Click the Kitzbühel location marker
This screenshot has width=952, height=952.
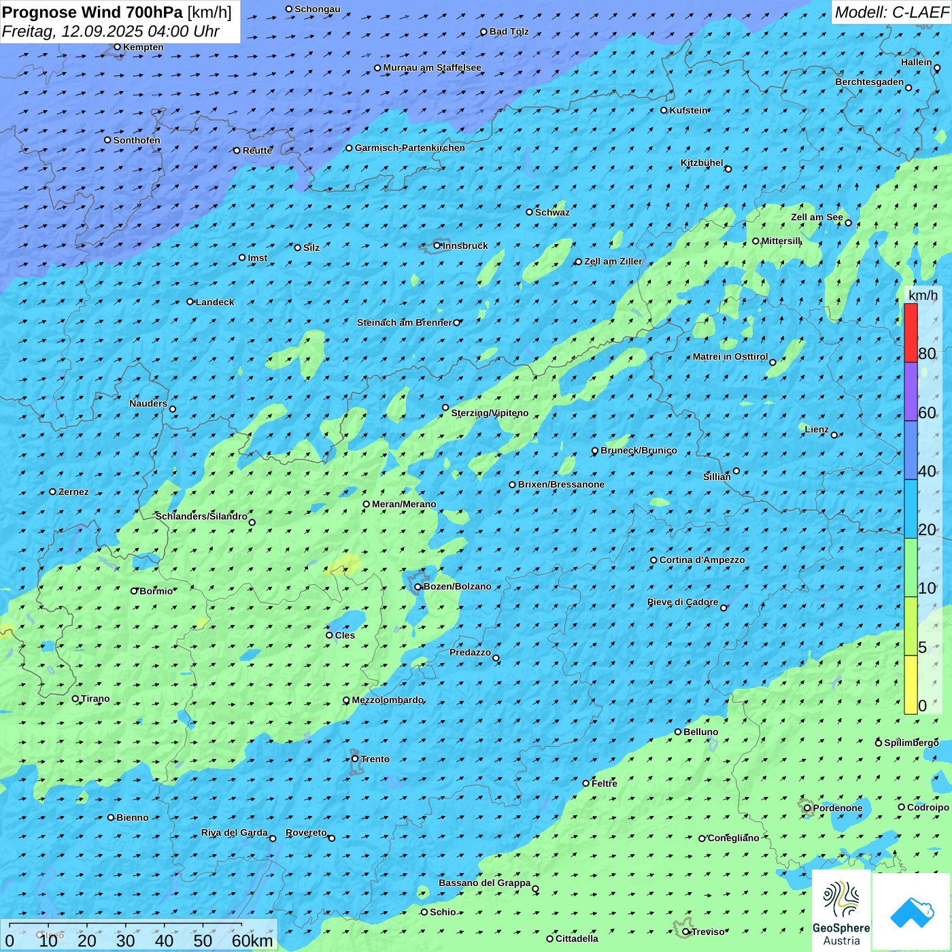pyautogui.click(x=728, y=169)
